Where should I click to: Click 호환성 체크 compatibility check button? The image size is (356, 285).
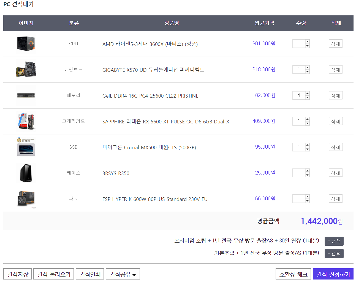[293, 274]
